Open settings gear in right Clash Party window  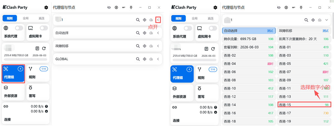pos(215,8)
